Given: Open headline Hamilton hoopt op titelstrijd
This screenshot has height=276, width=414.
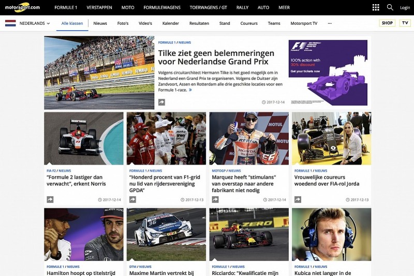Looking at the screenshot, I should click(x=81, y=273).
